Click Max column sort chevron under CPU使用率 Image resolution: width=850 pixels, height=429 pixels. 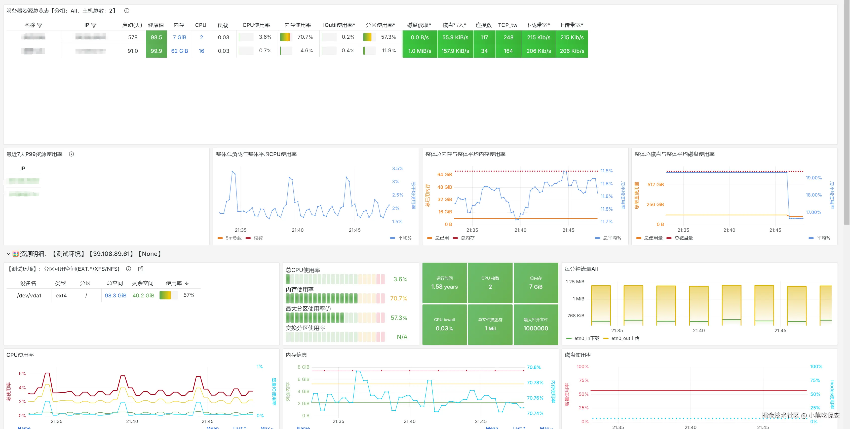click(272, 428)
